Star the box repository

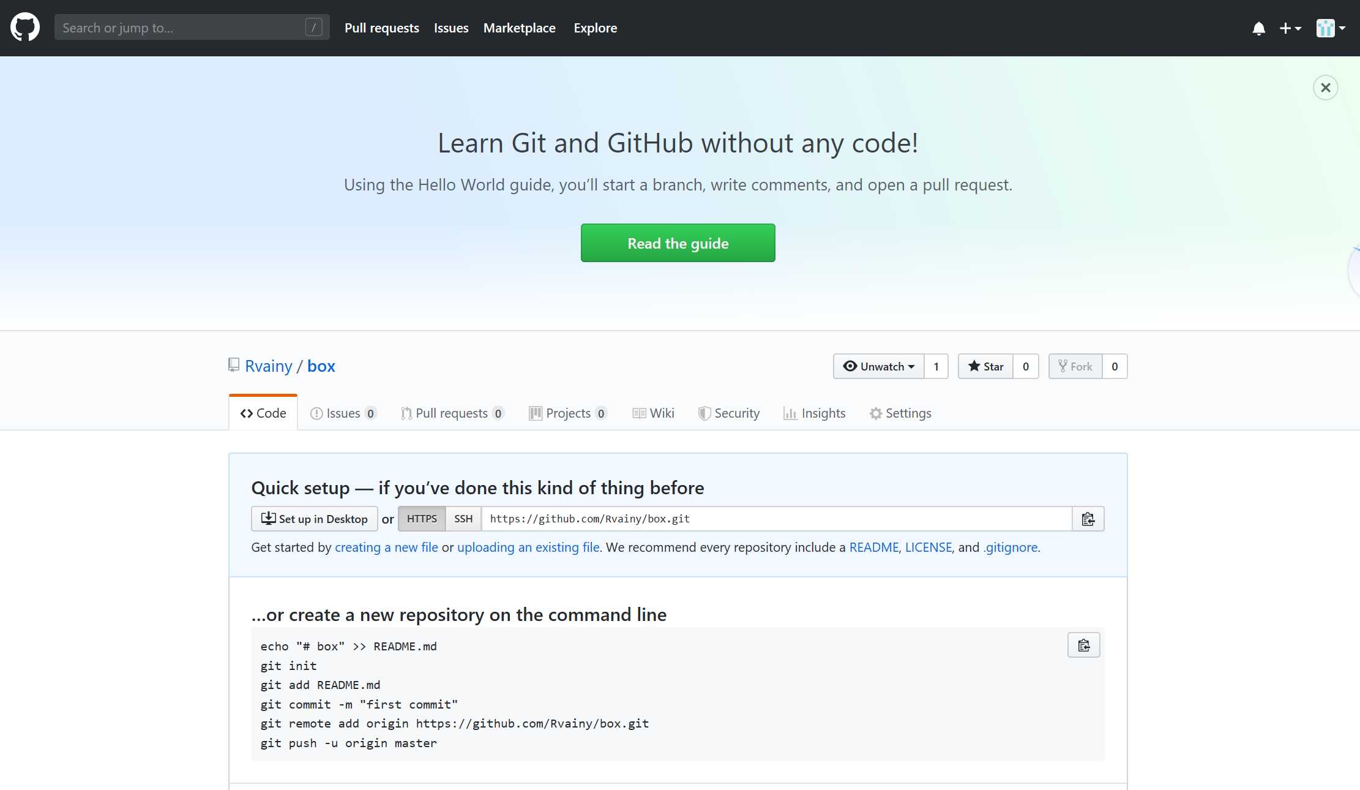[985, 366]
